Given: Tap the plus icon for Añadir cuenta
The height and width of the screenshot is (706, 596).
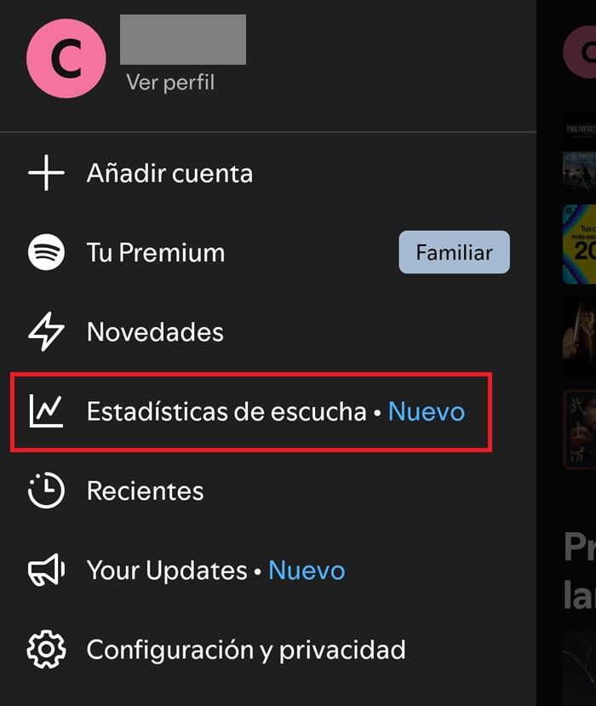Looking at the screenshot, I should (x=46, y=173).
